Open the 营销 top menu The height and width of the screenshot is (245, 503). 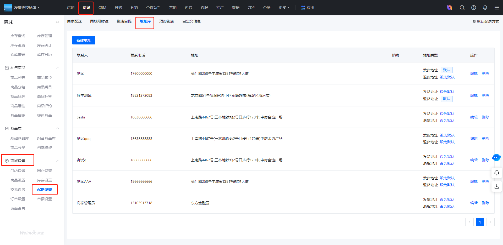point(173,8)
